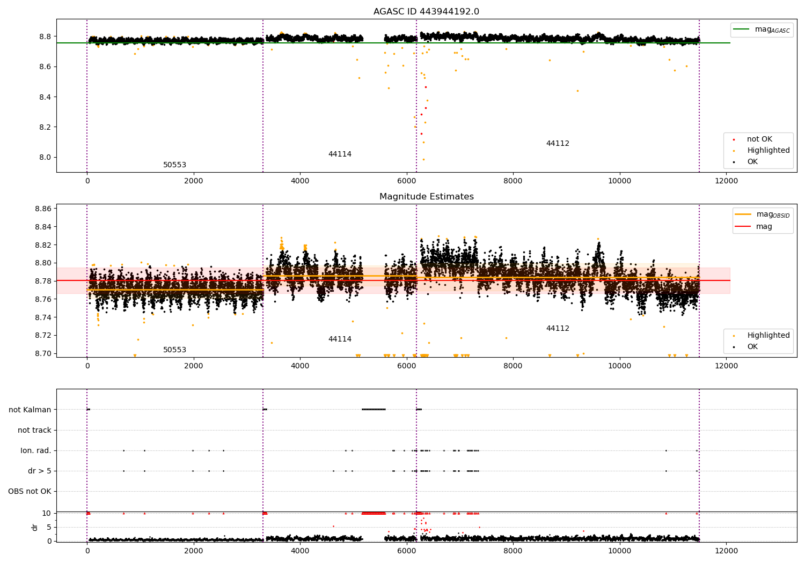Screen dimensions: 805x563
Task: Click the rotated 'dr' y-axis label
Action: [x=35, y=527]
